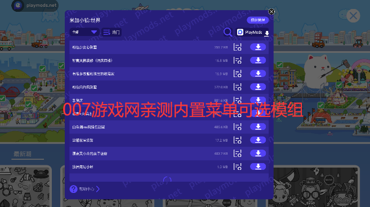Screen dimensions: 370x207
Task: Toggle checkmark on building left of cat statue
Action: pyautogui.click(x=280, y=65)
